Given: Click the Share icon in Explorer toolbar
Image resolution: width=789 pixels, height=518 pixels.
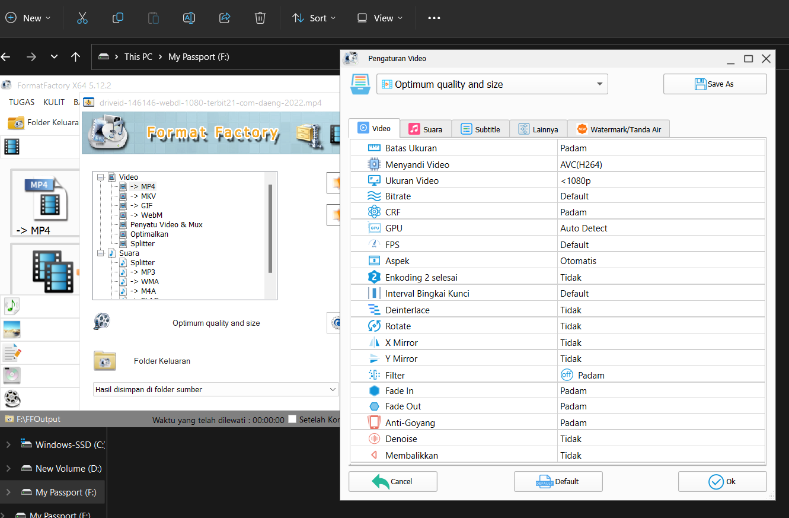Looking at the screenshot, I should [225, 18].
